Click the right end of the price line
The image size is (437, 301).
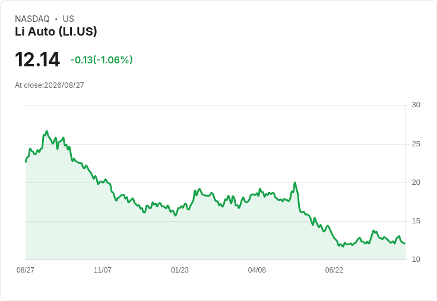[405, 244]
